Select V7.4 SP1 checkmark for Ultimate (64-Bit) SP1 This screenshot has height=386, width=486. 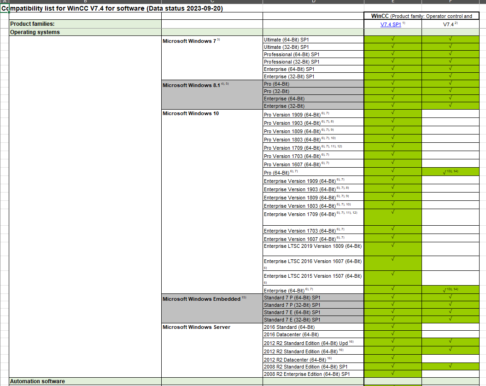(x=392, y=39)
